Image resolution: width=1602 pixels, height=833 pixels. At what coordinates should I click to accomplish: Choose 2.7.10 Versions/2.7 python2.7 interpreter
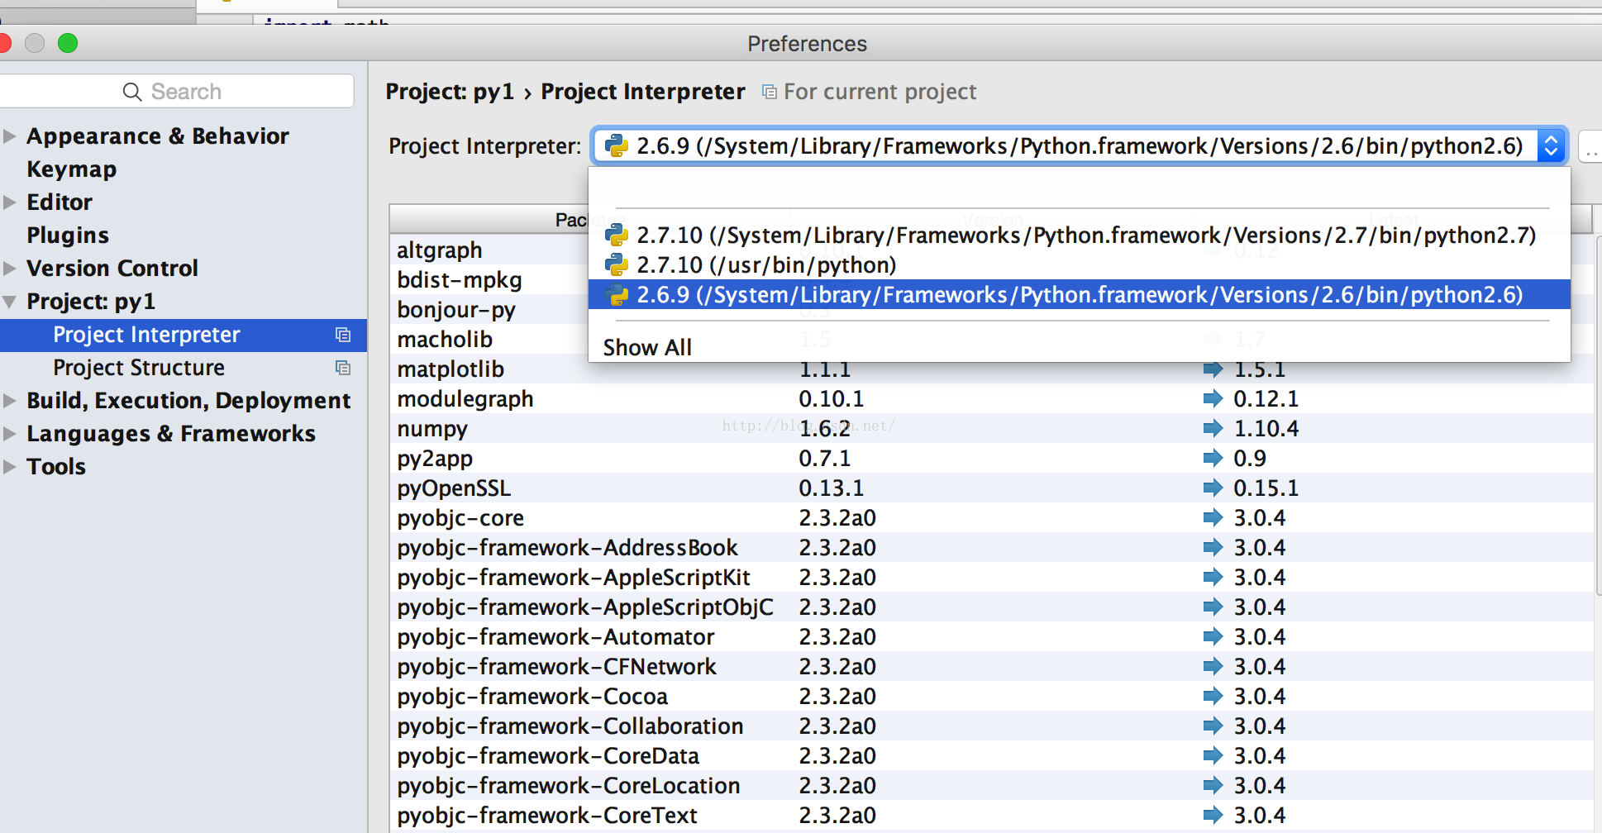coord(1079,236)
